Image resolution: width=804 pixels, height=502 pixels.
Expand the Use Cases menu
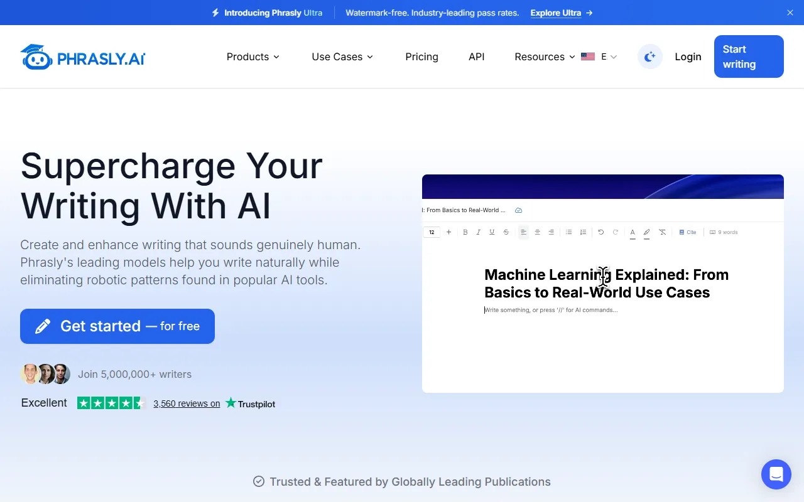tap(343, 56)
